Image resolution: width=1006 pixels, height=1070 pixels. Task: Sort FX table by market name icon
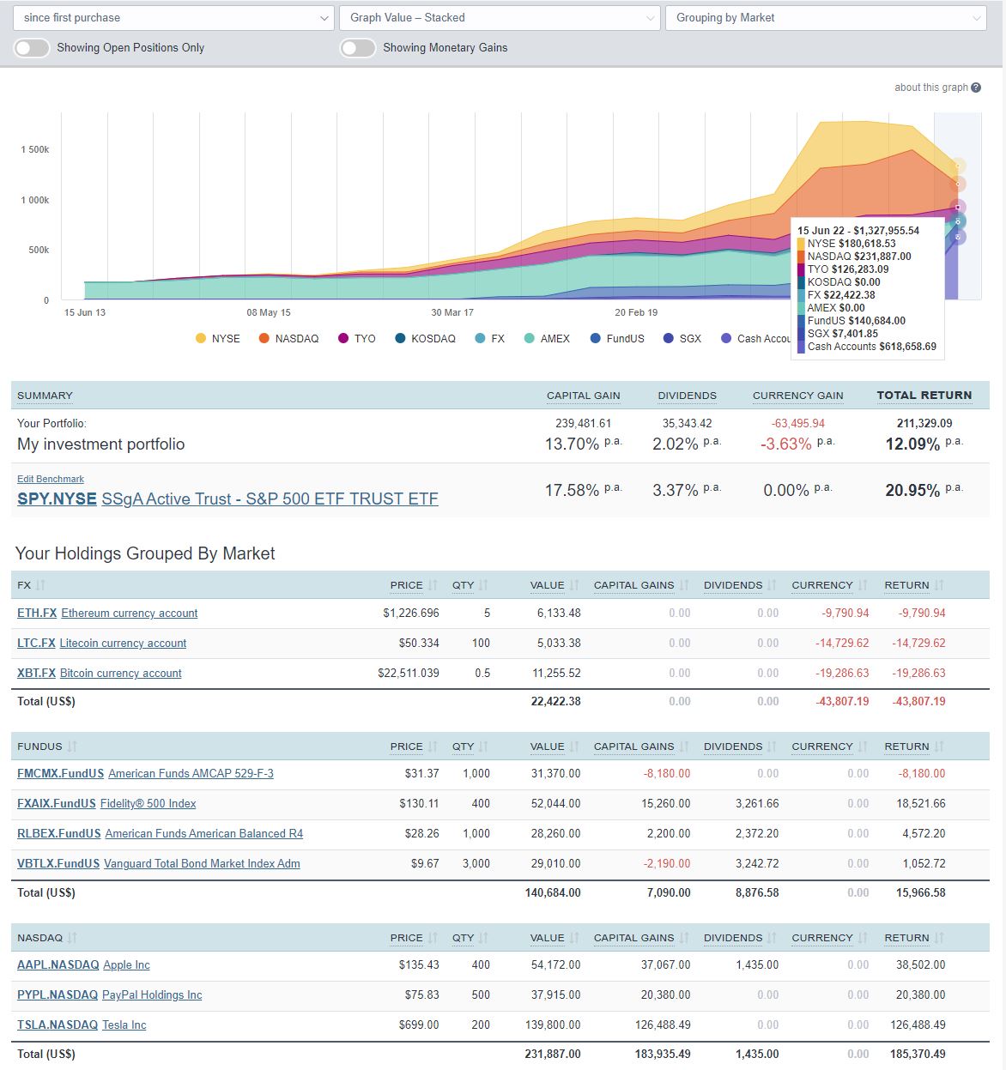(x=40, y=585)
